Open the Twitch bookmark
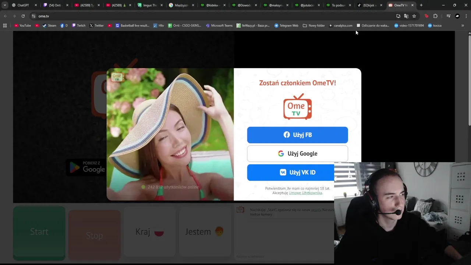 coord(79,25)
